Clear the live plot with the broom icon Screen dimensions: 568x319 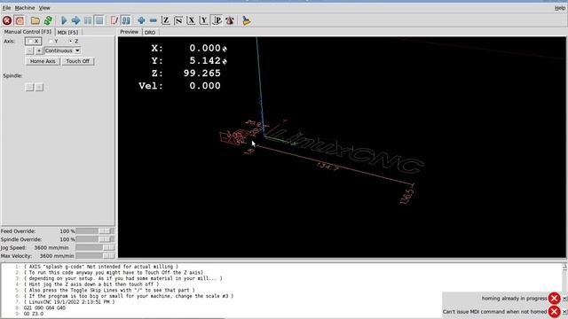click(x=247, y=20)
